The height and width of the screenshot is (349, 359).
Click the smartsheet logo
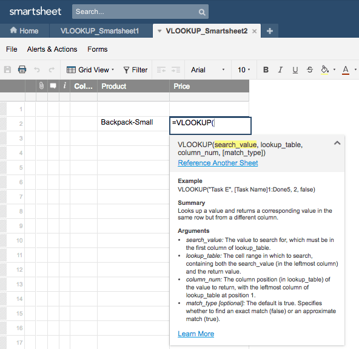click(x=35, y=12)
